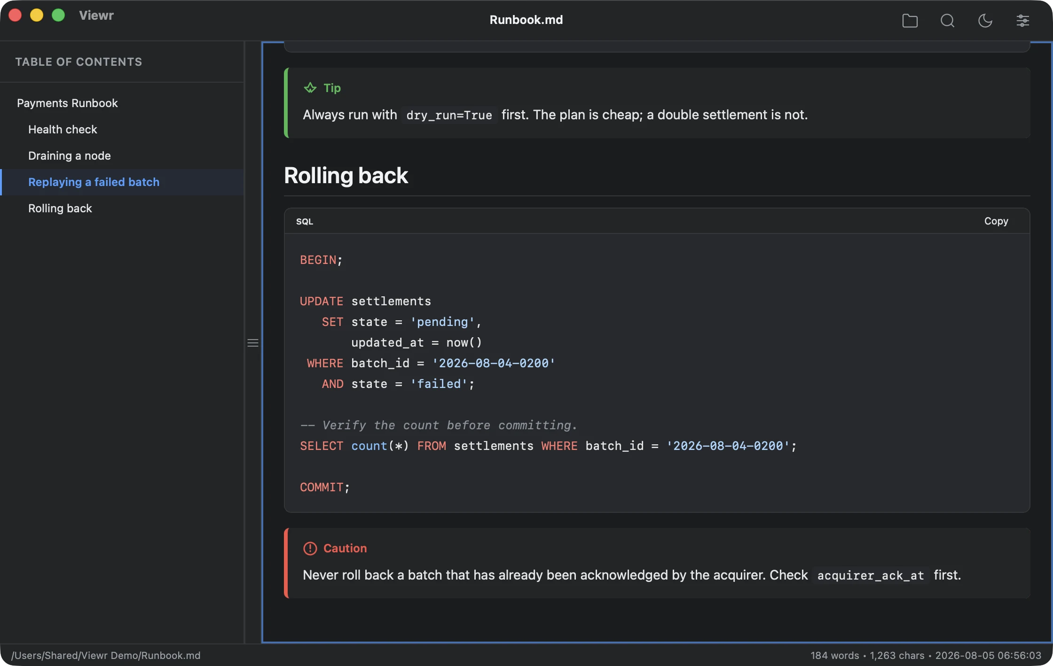This screenshot has width=1053, height=666.
Task: Click the Rolling back heading
Action: (346, 176)
